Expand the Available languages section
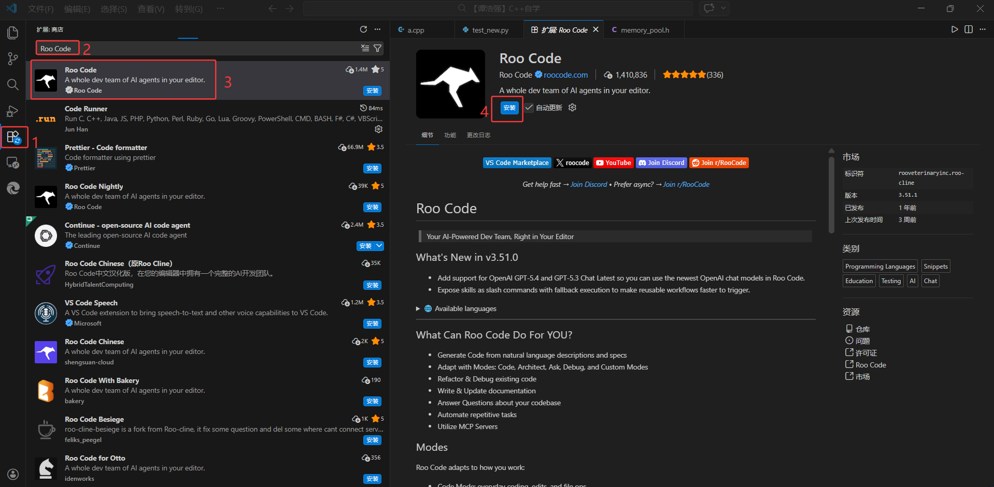This screenshot has width=994, height=487. [418, 308]
